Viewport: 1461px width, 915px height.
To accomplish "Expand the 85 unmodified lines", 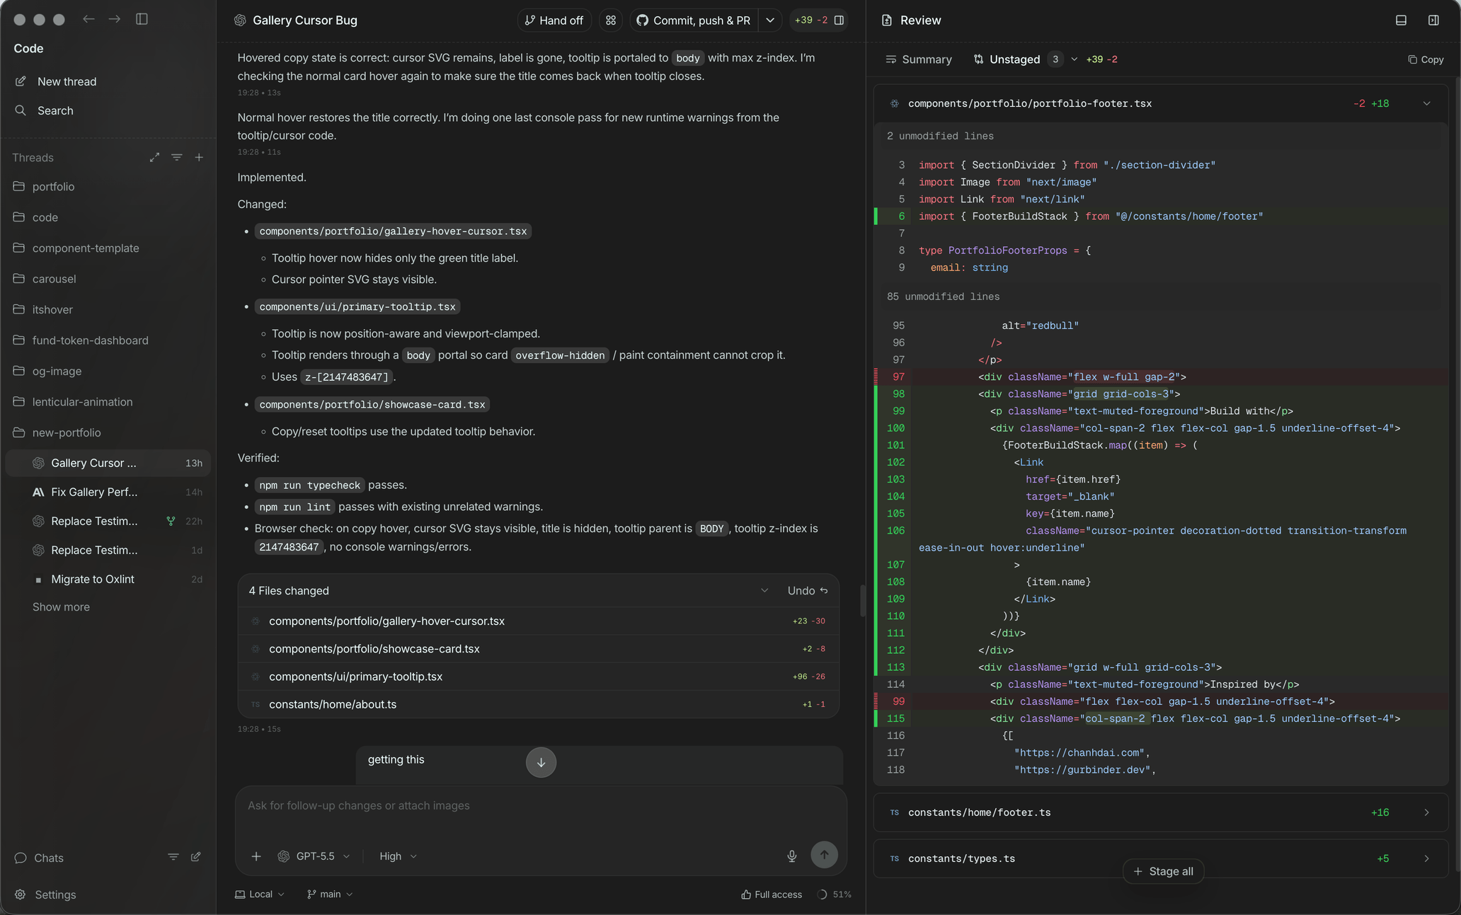I will pyautogui.click(x=1162, y=297).
